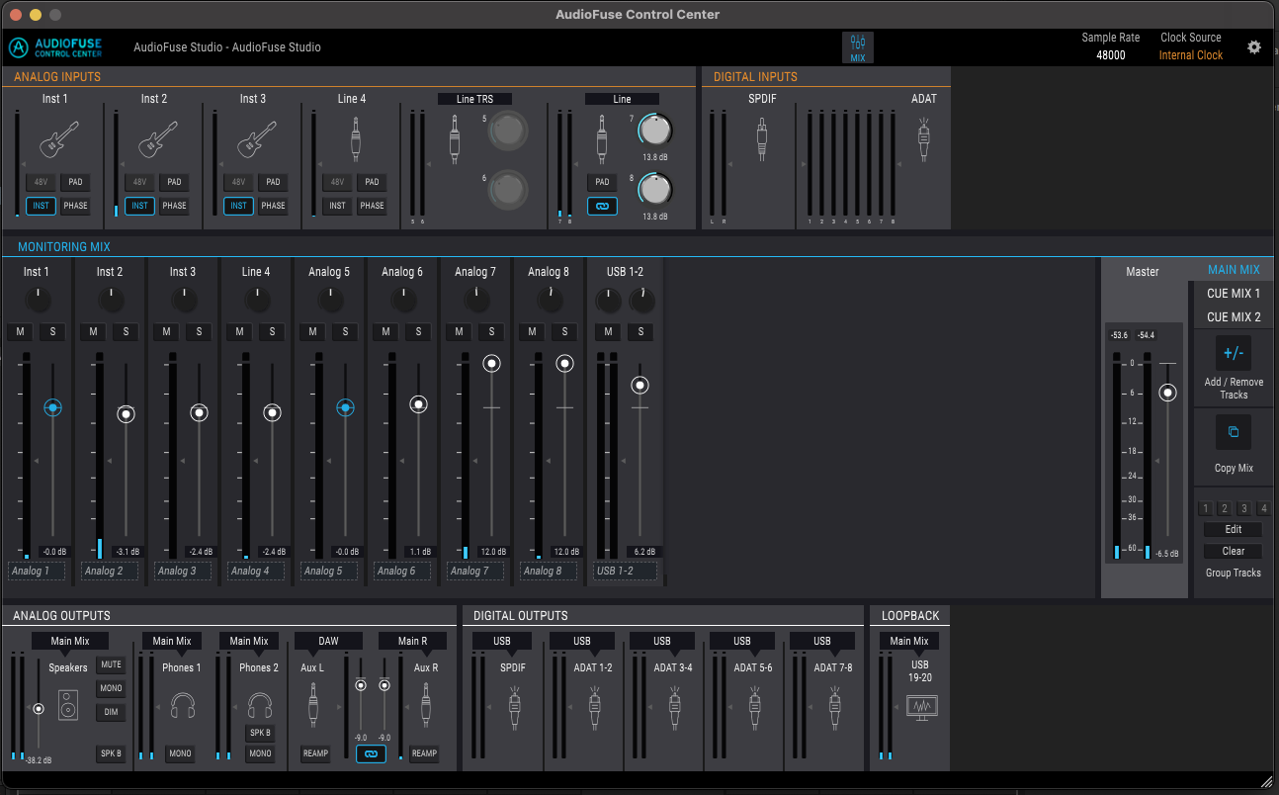This screenshot has height=795, width=1279.
Task: Click the Master fader handle
Action: 1168,393
